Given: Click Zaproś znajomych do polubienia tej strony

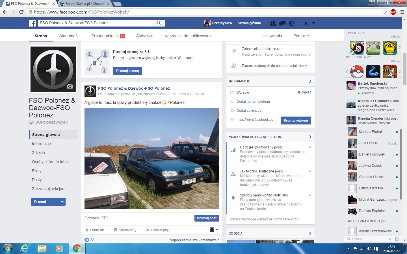Looking at the screenshot, I should [274, 66].
